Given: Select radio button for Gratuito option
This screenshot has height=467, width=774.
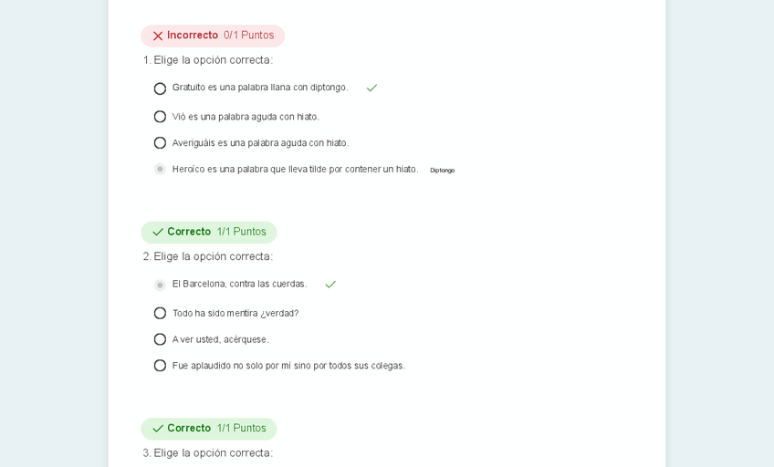Looking at the screenshot, I should click(x=160, y=88).
